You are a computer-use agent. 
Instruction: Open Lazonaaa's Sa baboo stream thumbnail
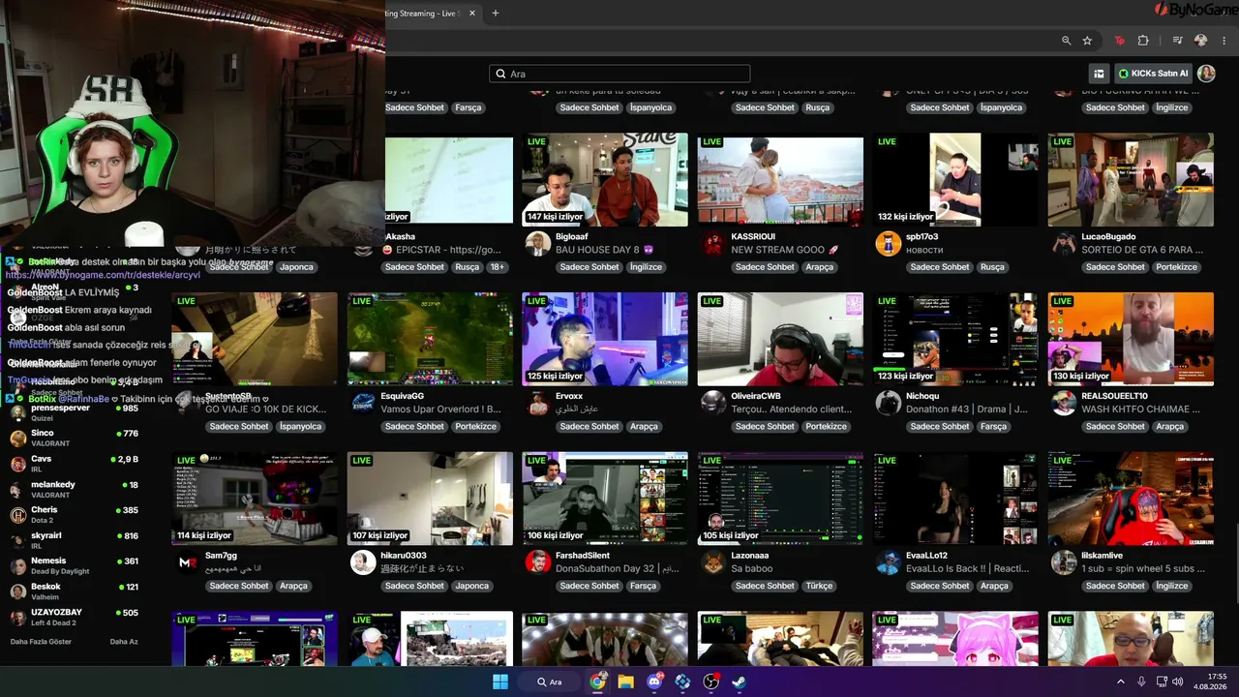780,499
